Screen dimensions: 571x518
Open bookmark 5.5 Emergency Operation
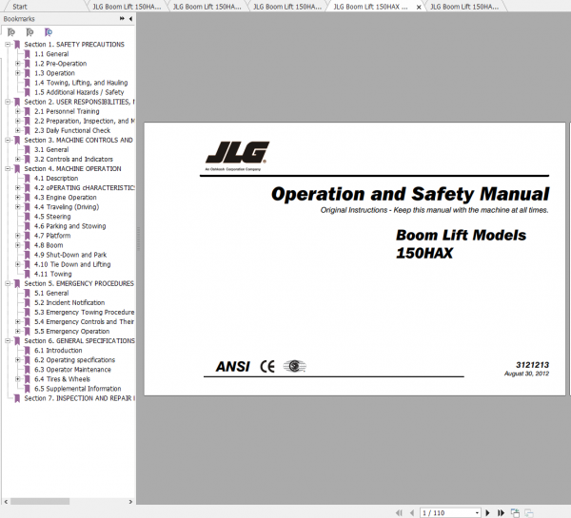pyautogui.click(x=71, y=332)
